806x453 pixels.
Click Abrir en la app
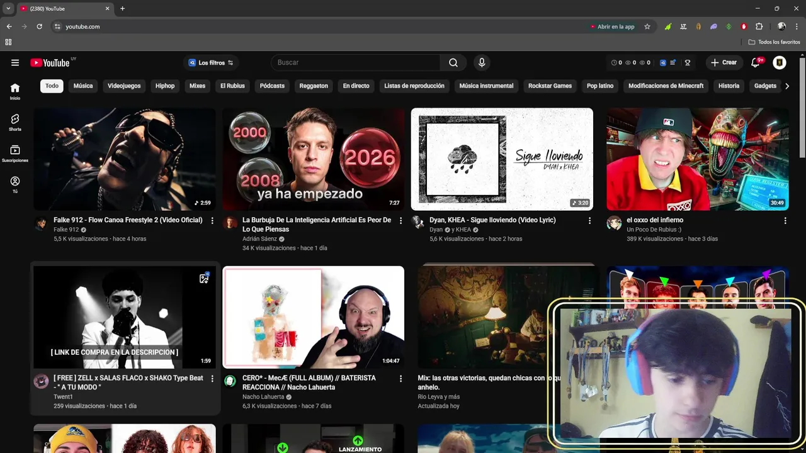tap(612, 26)
